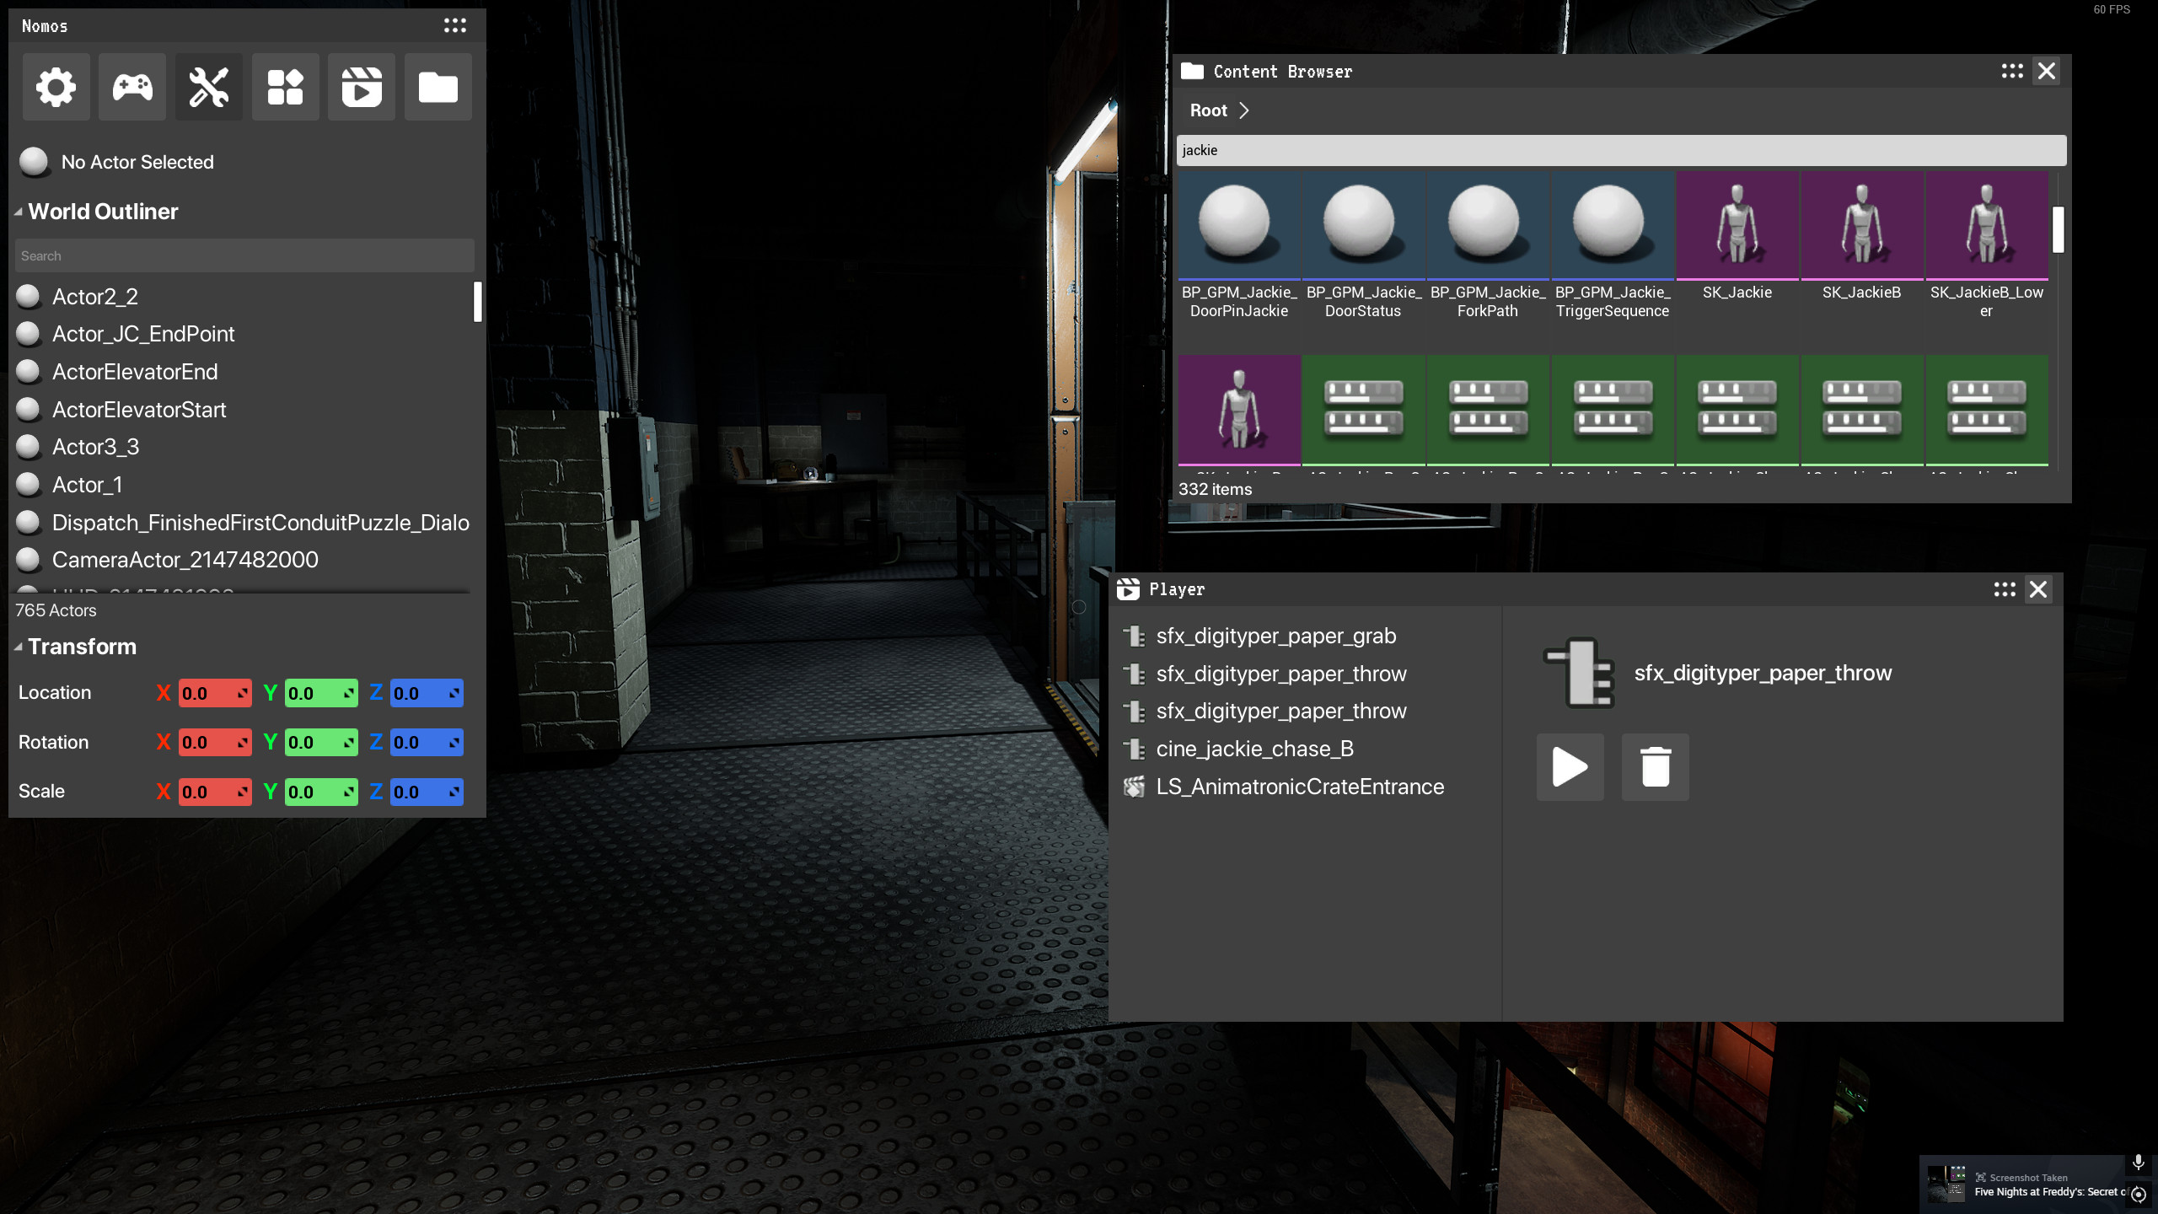
Task: Open the folder browser icon in Nomos toolbar
Action: 438,87
